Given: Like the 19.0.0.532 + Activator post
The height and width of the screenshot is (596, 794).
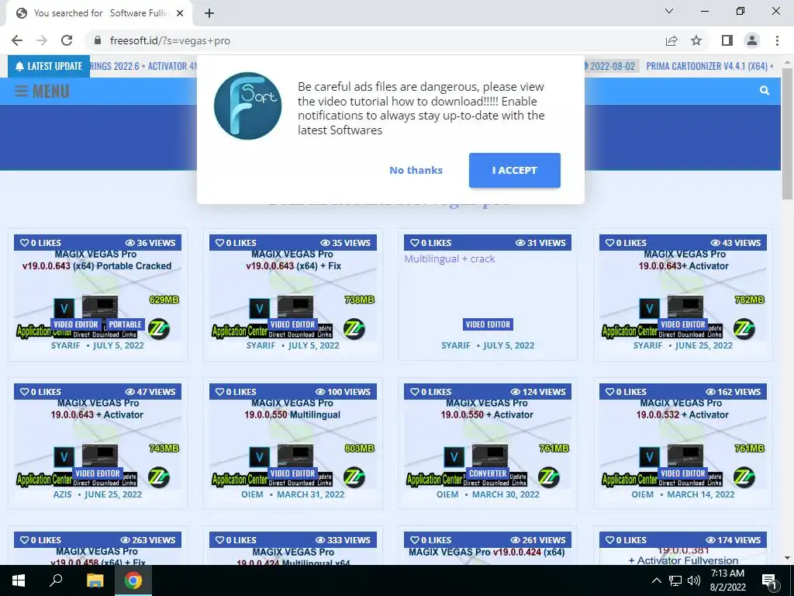Looking at the screenshot, I should pos(626,392).
